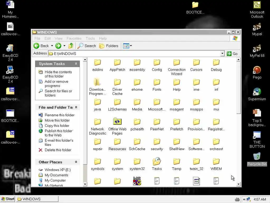Collapse the System Tasks panel

coord(76,64)
